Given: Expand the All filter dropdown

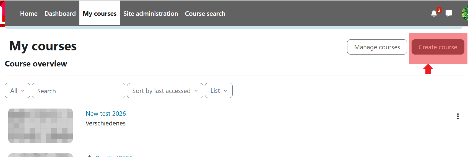Looking at the screenshot, I should tap(17, 91).
